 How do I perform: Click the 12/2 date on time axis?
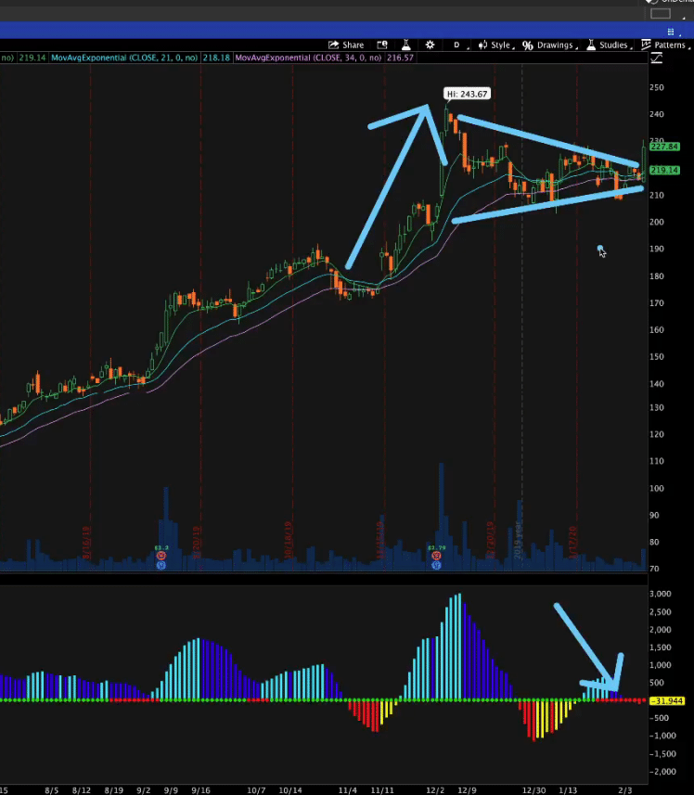(435, 790)
